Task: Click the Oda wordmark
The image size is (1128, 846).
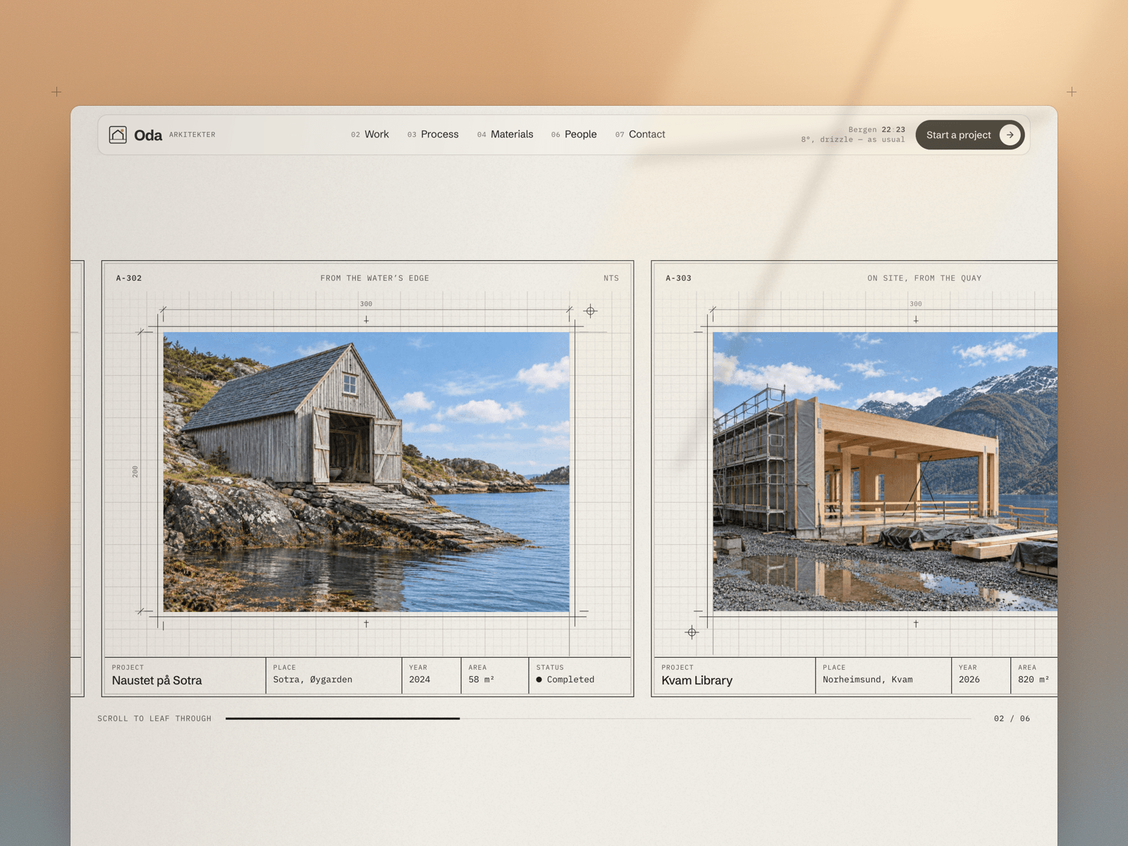Action: (148, 135)
